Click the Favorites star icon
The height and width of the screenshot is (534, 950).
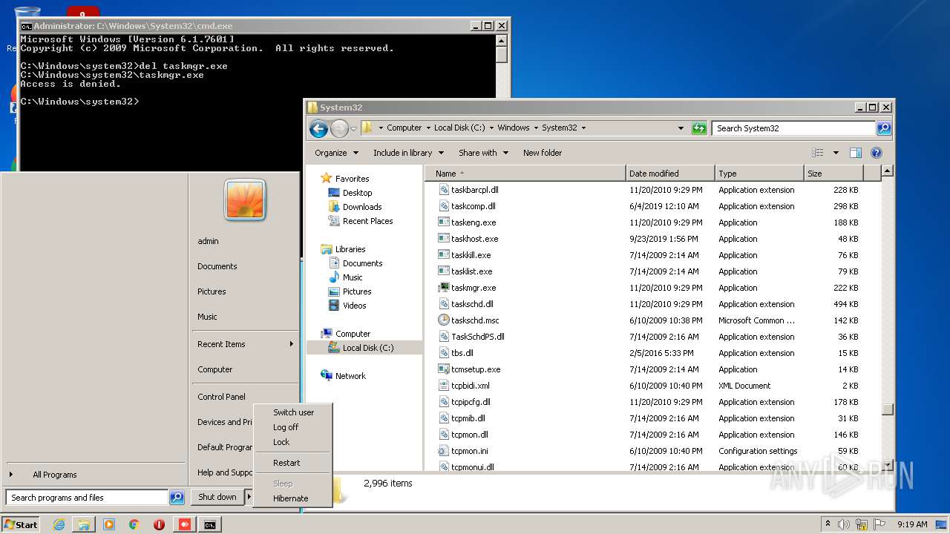[326, 179]
